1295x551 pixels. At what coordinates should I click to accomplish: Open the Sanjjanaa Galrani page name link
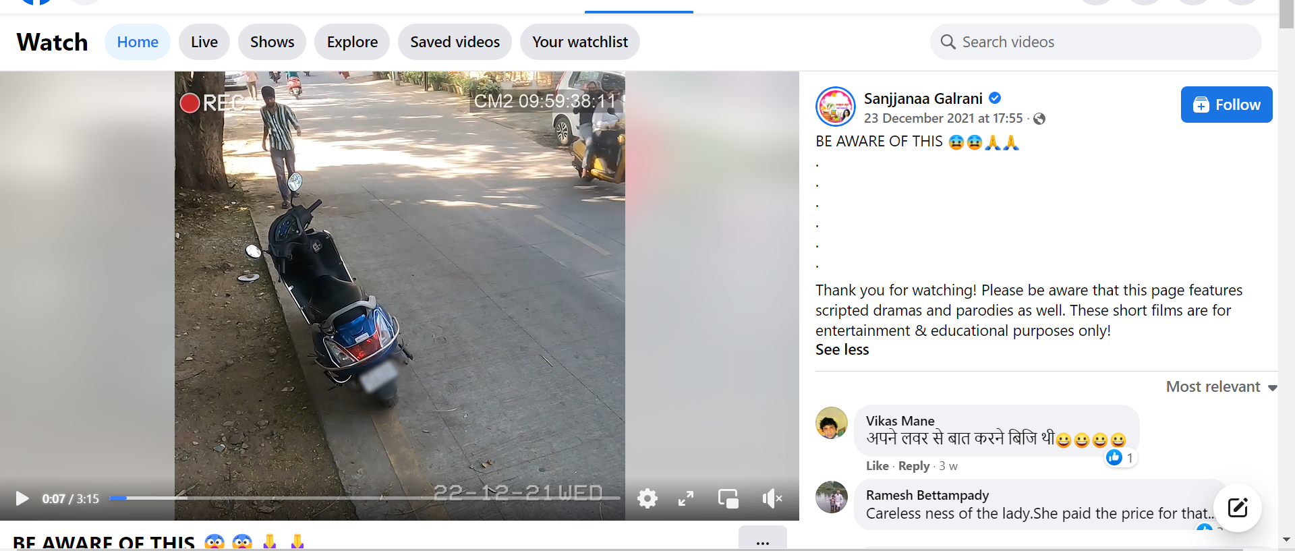coord(923,98)
